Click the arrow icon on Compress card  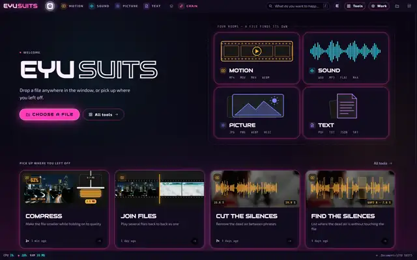100,241
